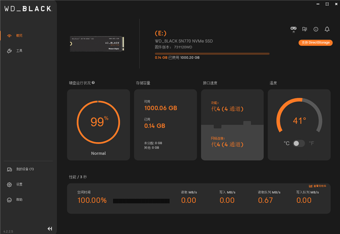Click the 41° temperature gauge

299,115
